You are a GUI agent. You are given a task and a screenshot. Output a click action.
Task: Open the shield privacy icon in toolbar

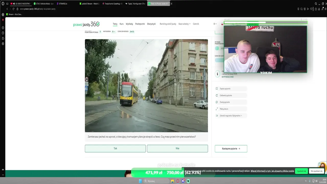(305, 9)
